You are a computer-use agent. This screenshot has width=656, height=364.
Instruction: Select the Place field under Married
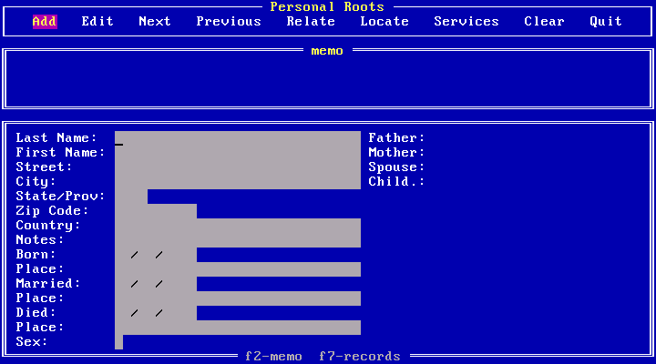point(238,298)
